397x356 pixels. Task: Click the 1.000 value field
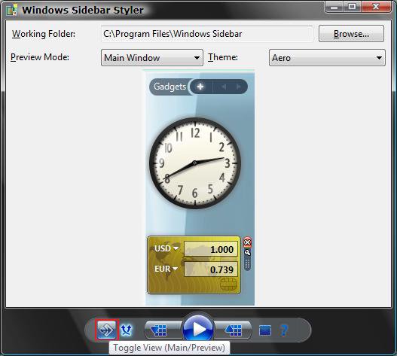(x=211, y=249)
